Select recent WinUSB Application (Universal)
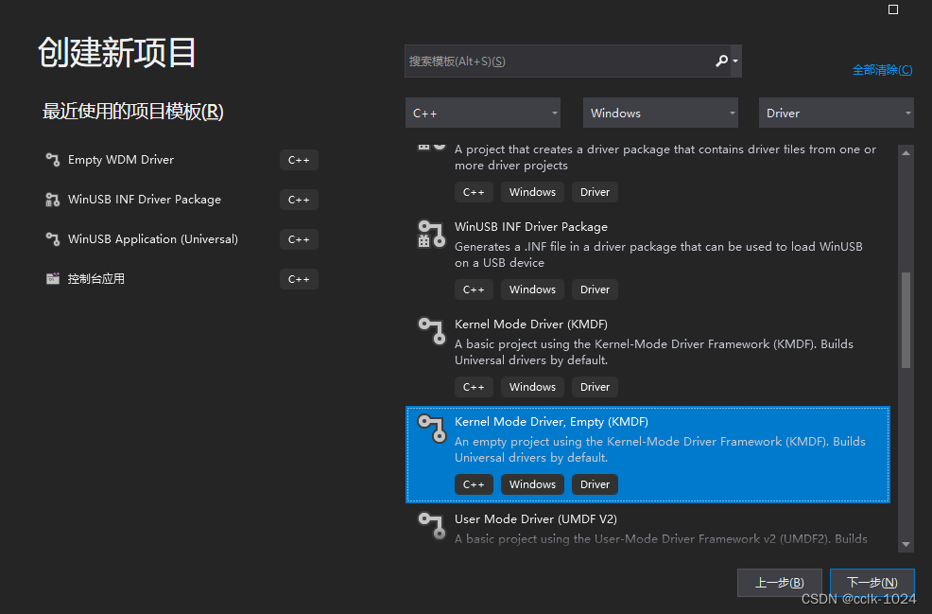The image size is (932, 614). point(153,239)
